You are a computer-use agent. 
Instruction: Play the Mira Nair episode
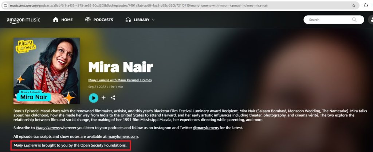coord(94,97)
